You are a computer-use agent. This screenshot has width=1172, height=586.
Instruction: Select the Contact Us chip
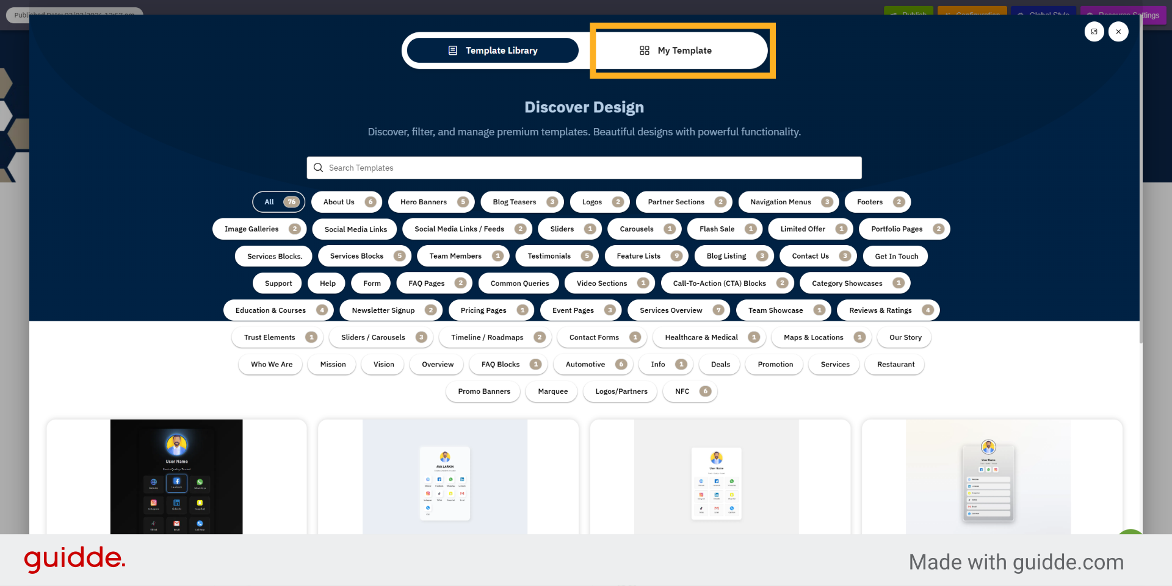[x=818, y=256]
